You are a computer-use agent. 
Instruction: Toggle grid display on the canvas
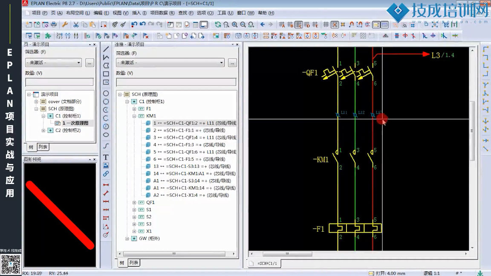coord(326,24)
